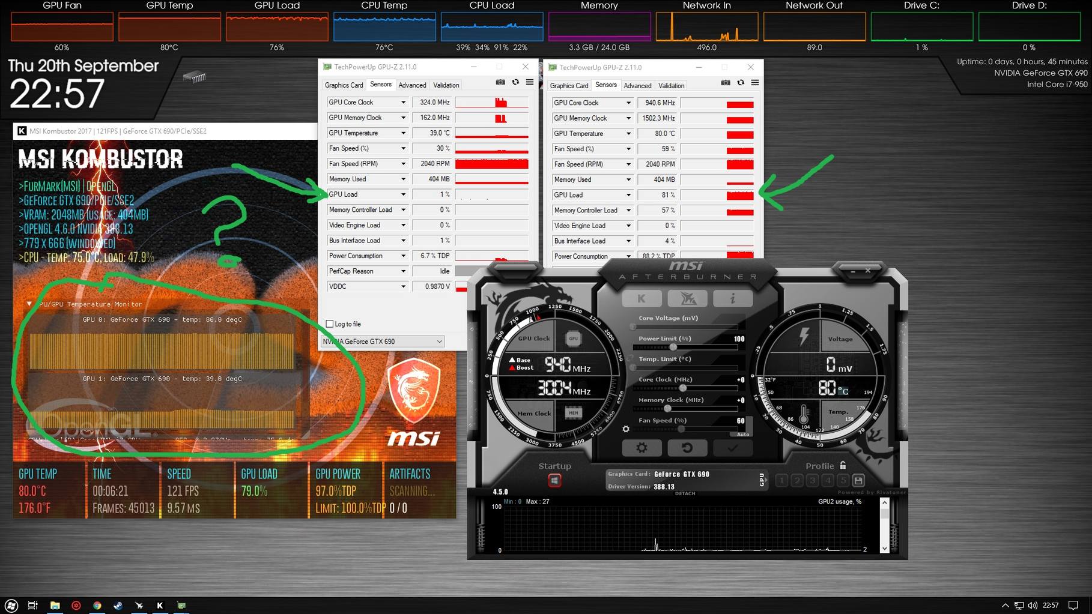
Task: Toggle Auto fan speed in Afterburner
Action: (743, 434)
